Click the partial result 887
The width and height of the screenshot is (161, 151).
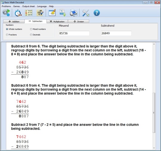25,77
